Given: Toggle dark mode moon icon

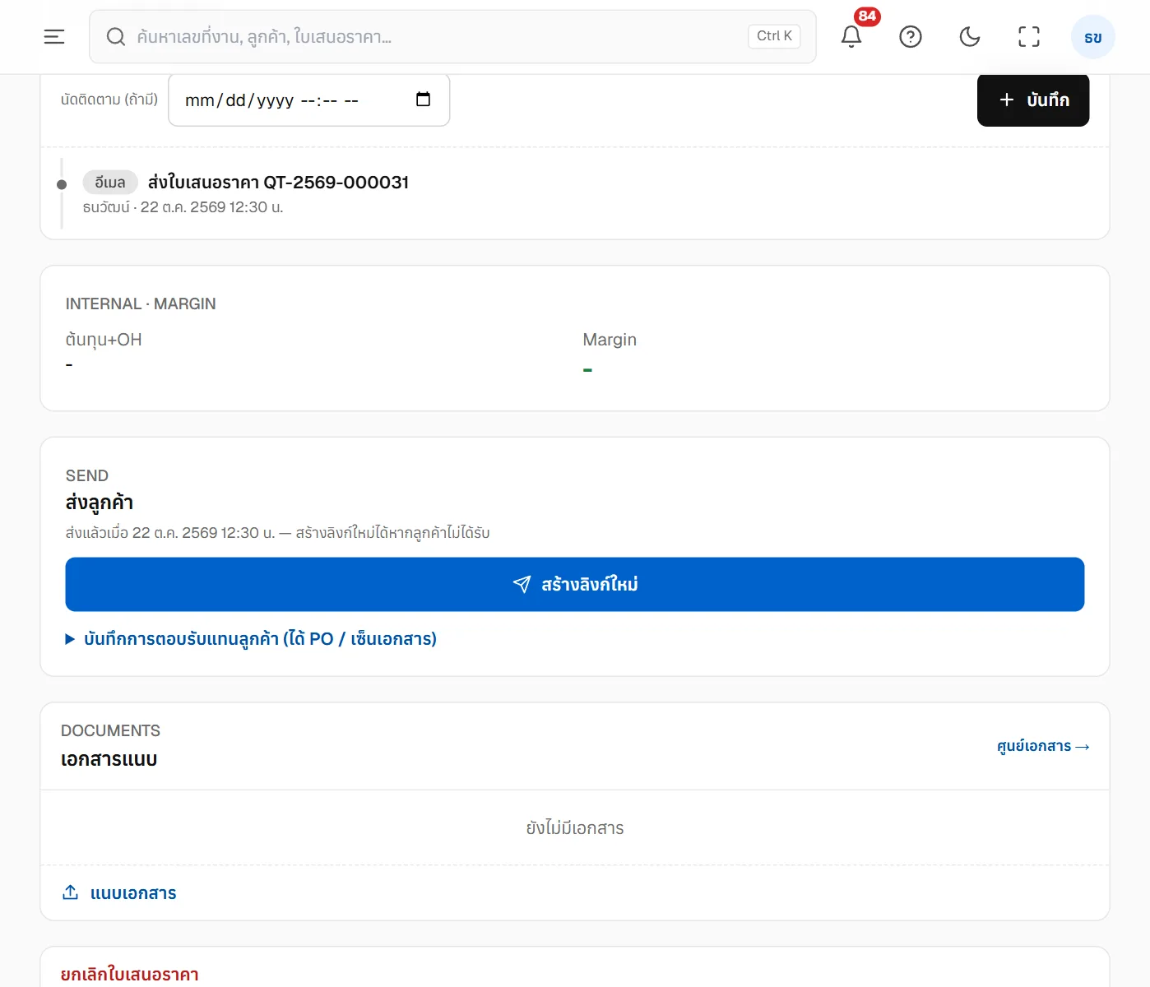Looking at the screenshot, I should (970, 37).
